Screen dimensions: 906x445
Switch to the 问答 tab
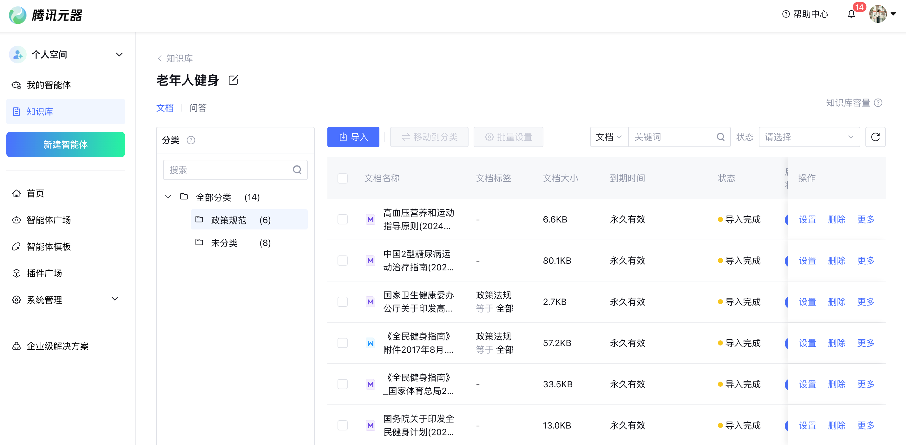pos(198,108)
